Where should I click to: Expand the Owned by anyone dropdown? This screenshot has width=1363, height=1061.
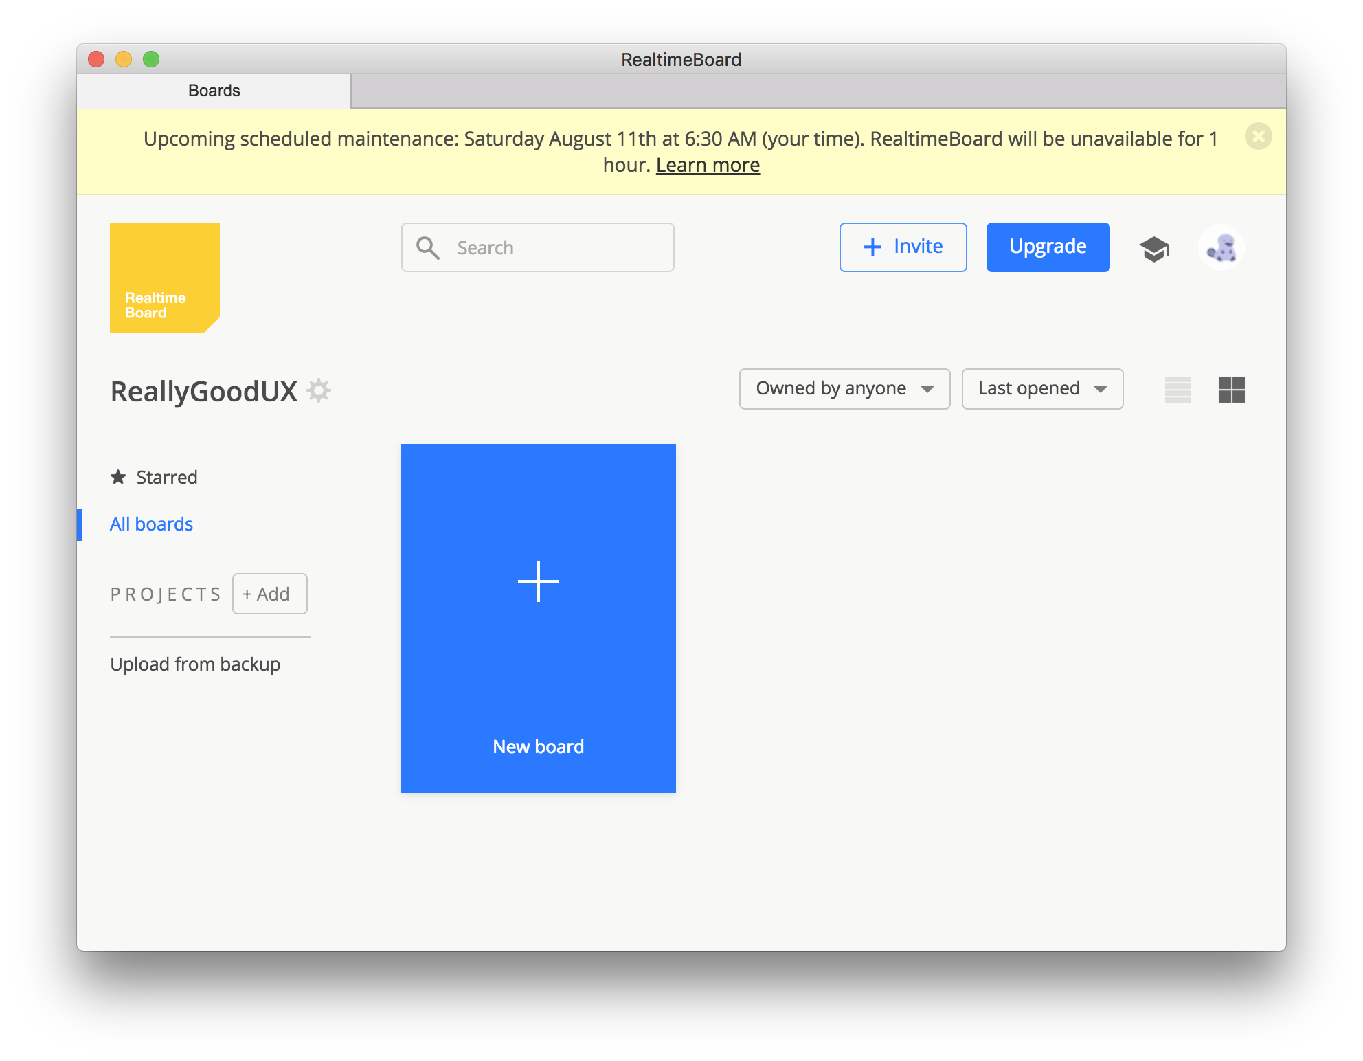tap(845, 389)
